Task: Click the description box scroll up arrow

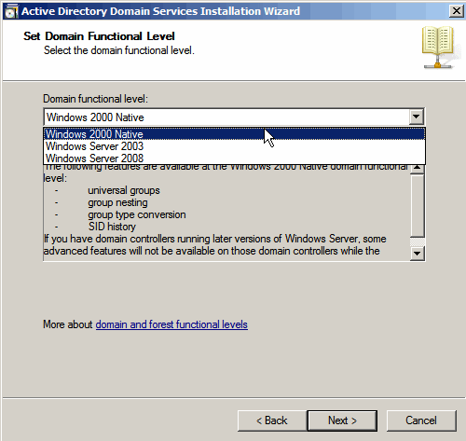Action: 418,168
